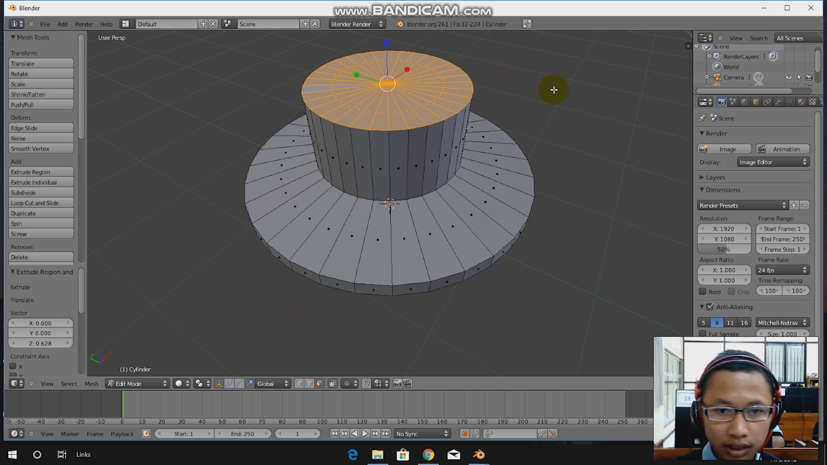Open the Object Constraints (chain link) tab
Image resolution: width=827 pixels, height=465 pixels.
[x=766, y=102]
